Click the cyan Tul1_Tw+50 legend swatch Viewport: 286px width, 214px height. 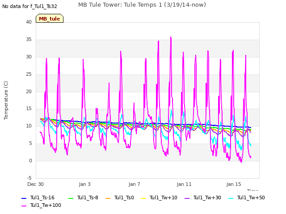coord(231,198)
